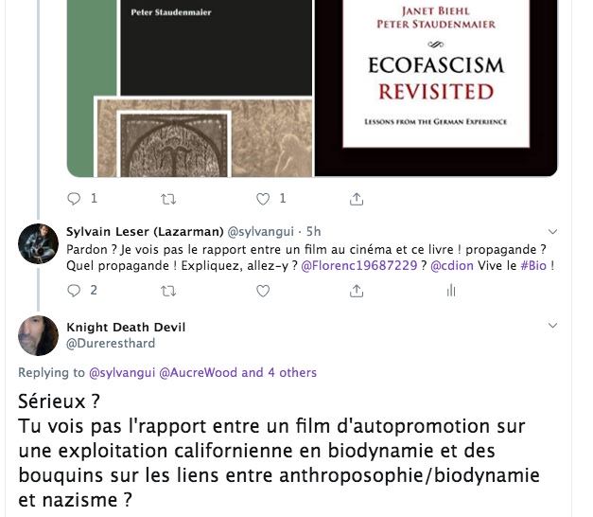
Task: Like the tweet with one heart
Action: click(x=263, y=199)
